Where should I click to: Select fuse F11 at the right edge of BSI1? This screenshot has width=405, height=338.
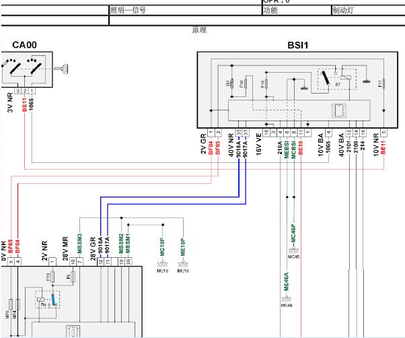click(x=384, y=83)
